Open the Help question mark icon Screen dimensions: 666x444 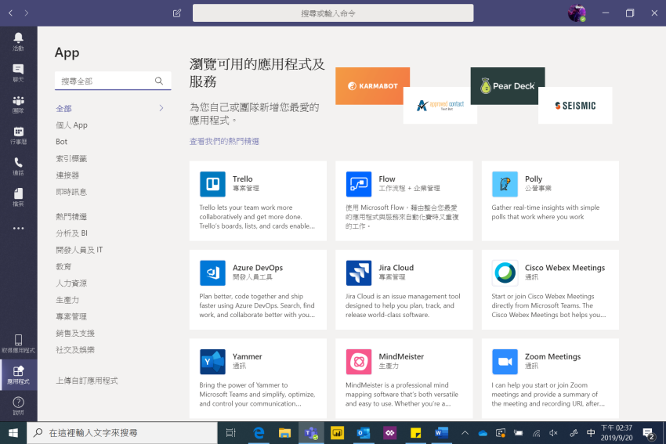(18, 406)
